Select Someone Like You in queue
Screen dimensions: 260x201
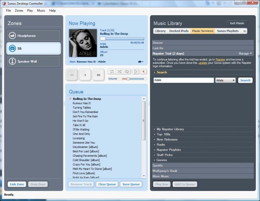click(x=84, y=142)
